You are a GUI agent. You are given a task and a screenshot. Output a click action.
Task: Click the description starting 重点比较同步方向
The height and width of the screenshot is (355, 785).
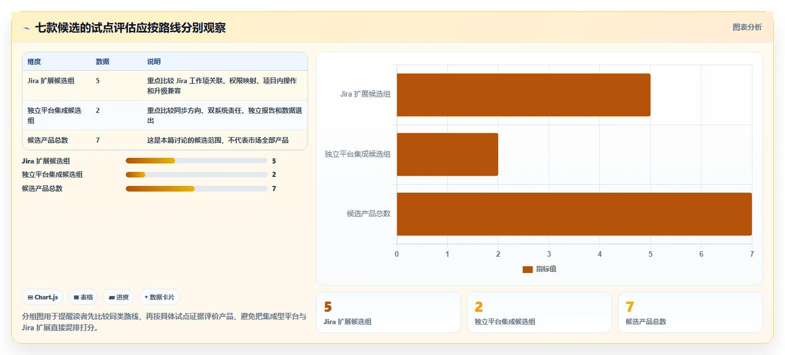[x=224, y=116]
